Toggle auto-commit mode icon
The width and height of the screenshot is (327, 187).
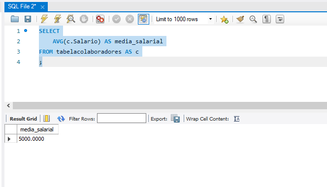coord(143,19)
